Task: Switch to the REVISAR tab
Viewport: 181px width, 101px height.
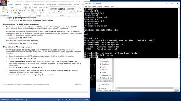Action: (x=77, y=4)
